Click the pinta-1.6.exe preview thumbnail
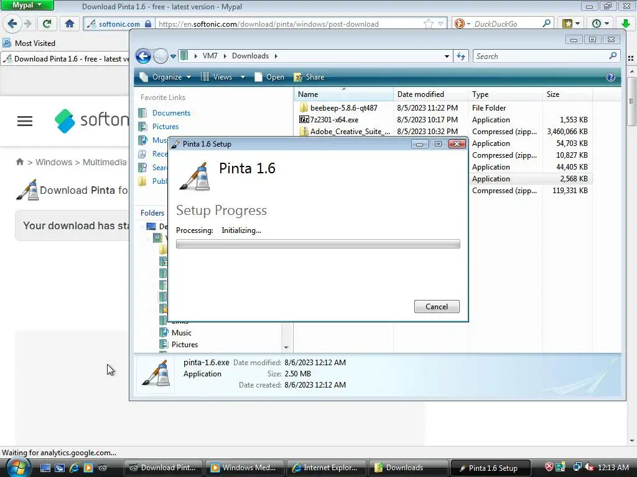The width and height of the screenshot is (637, 477). pos(156,375)
